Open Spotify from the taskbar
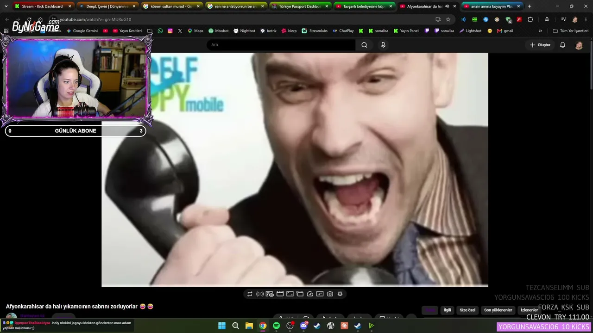593x333 pixels. [276, 326]
